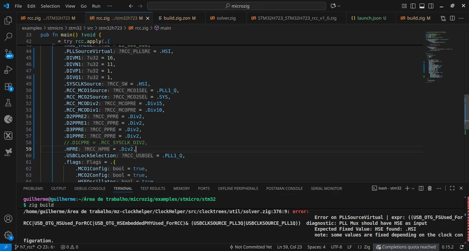Image resolution: width=469 pixels, height=251 pixels.
Task: Toggle the secondary side bar
Action: pos(431,6)
